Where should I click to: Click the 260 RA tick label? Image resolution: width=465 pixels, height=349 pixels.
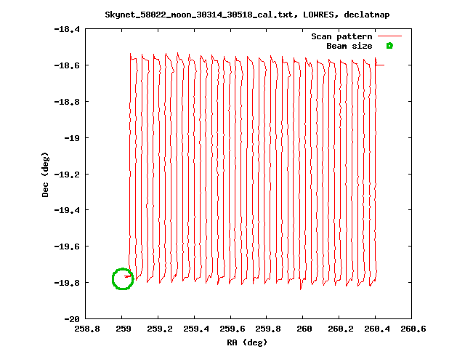pos(304,329)
